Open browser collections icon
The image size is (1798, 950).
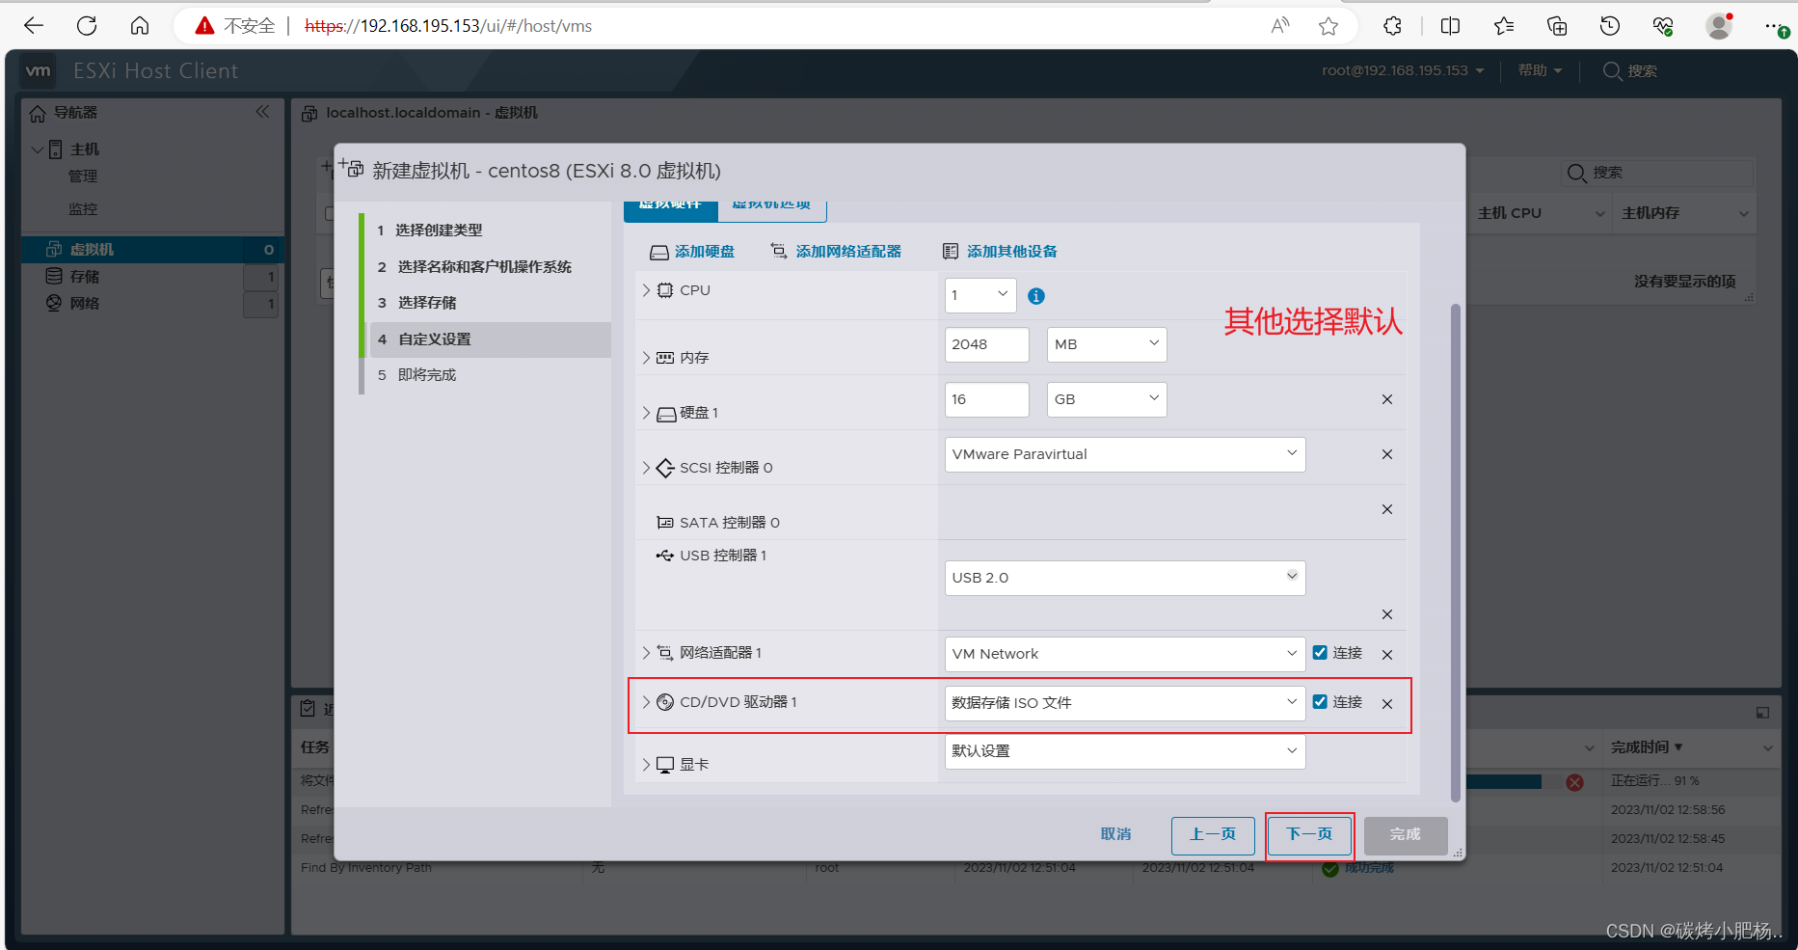1557,26
